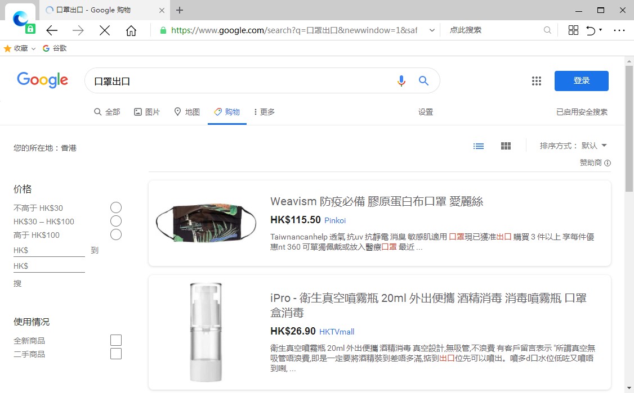Check the 二手商品 checkbox
Screen dimensions: 634x393
coord(116,354)
